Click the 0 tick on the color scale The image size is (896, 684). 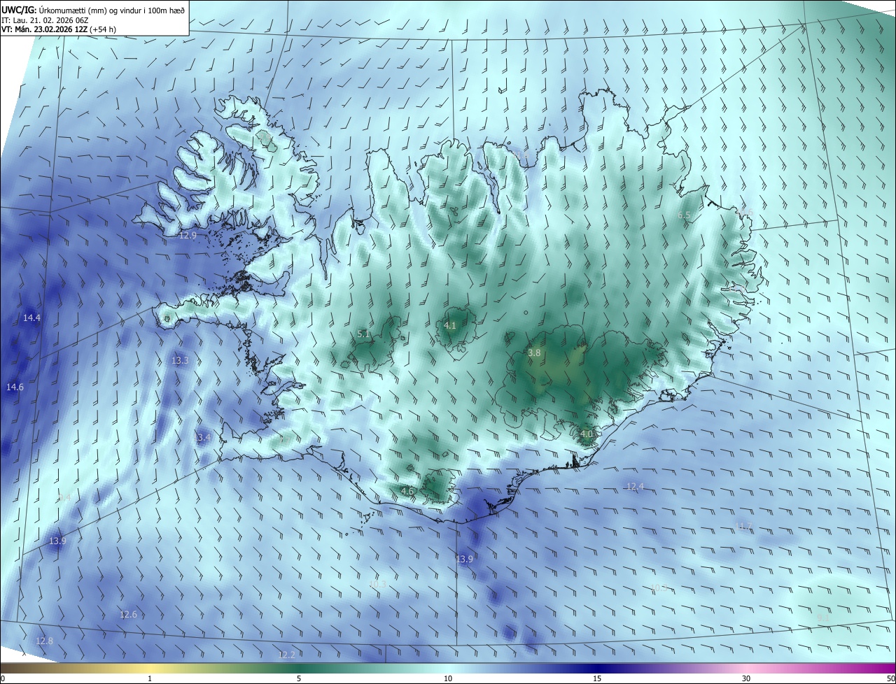(x=3, y=678)
